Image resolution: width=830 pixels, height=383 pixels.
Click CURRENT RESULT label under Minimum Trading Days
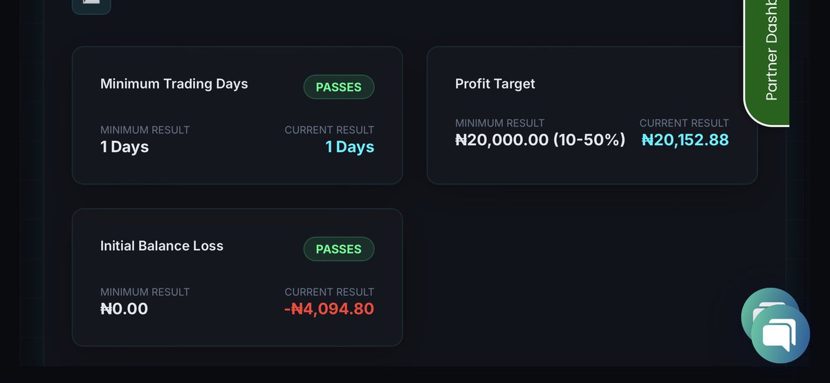pos(329,130)
